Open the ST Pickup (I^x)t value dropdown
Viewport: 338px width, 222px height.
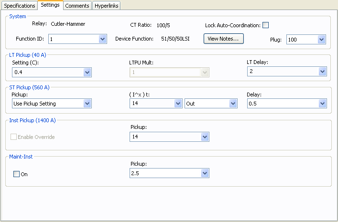tap(178, 104)
